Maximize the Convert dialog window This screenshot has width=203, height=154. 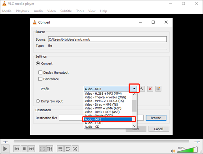click(x=153, y=22)
